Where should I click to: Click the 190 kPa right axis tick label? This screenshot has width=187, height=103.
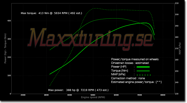point(177,26)
